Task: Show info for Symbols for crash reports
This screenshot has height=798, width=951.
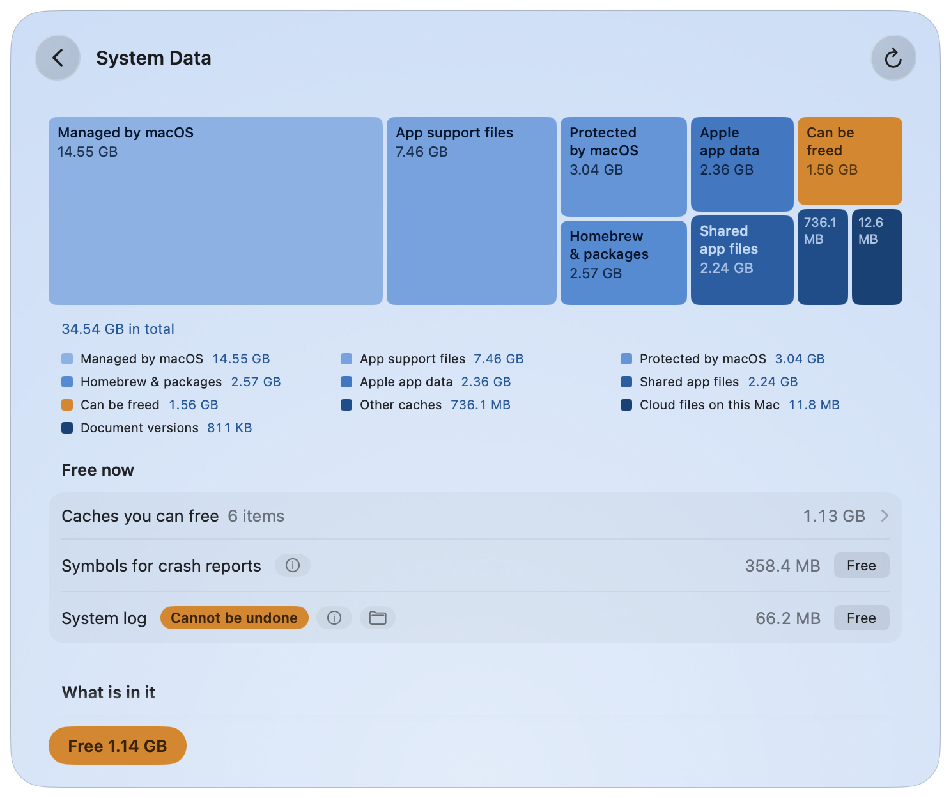Action: 293,565
